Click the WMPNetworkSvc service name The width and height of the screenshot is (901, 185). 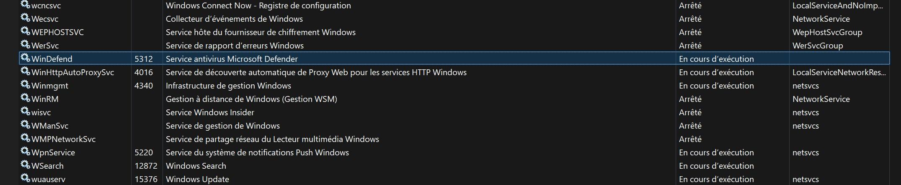(x=64, y=139)
